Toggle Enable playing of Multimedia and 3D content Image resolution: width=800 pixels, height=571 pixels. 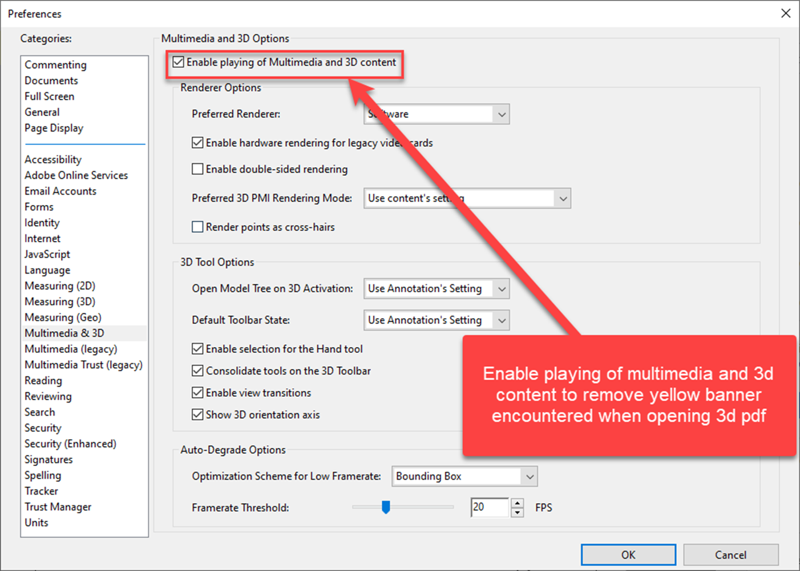179,62
